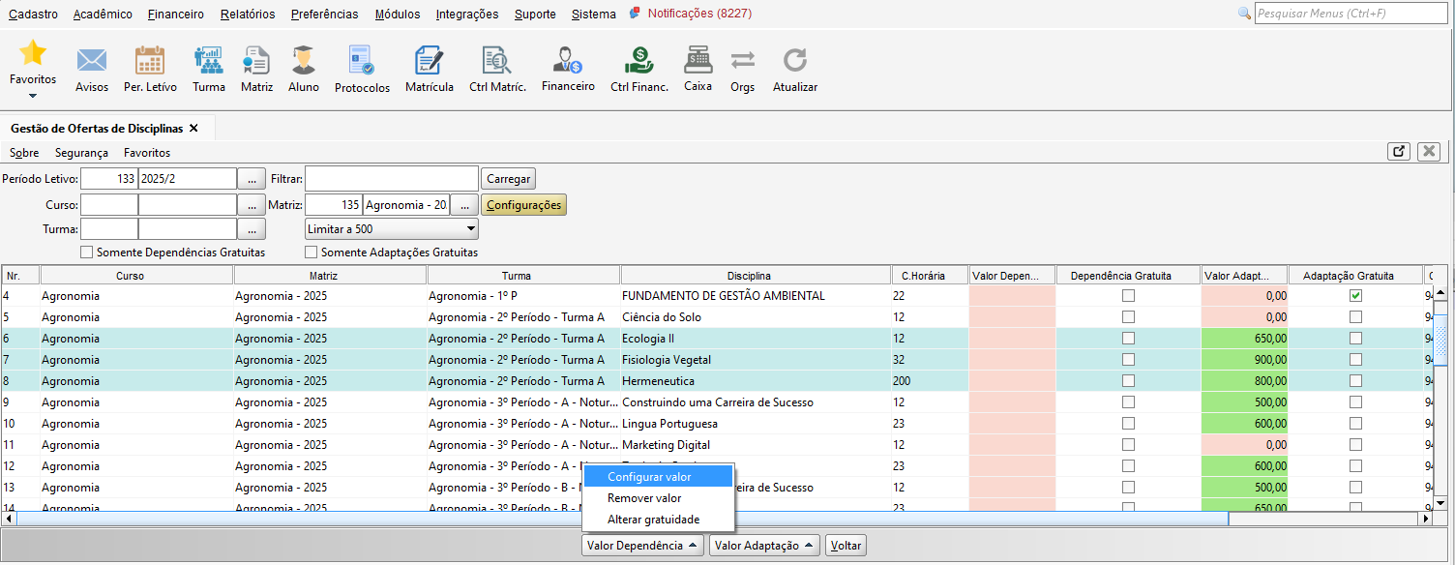Open the Limitar a 500 dropdown
1455x565 pixels.
click(x=391, y=229)
